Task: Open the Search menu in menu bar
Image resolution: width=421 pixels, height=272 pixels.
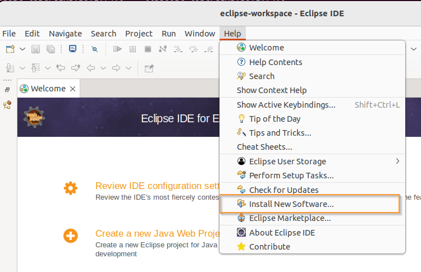Action: [103, 34]
